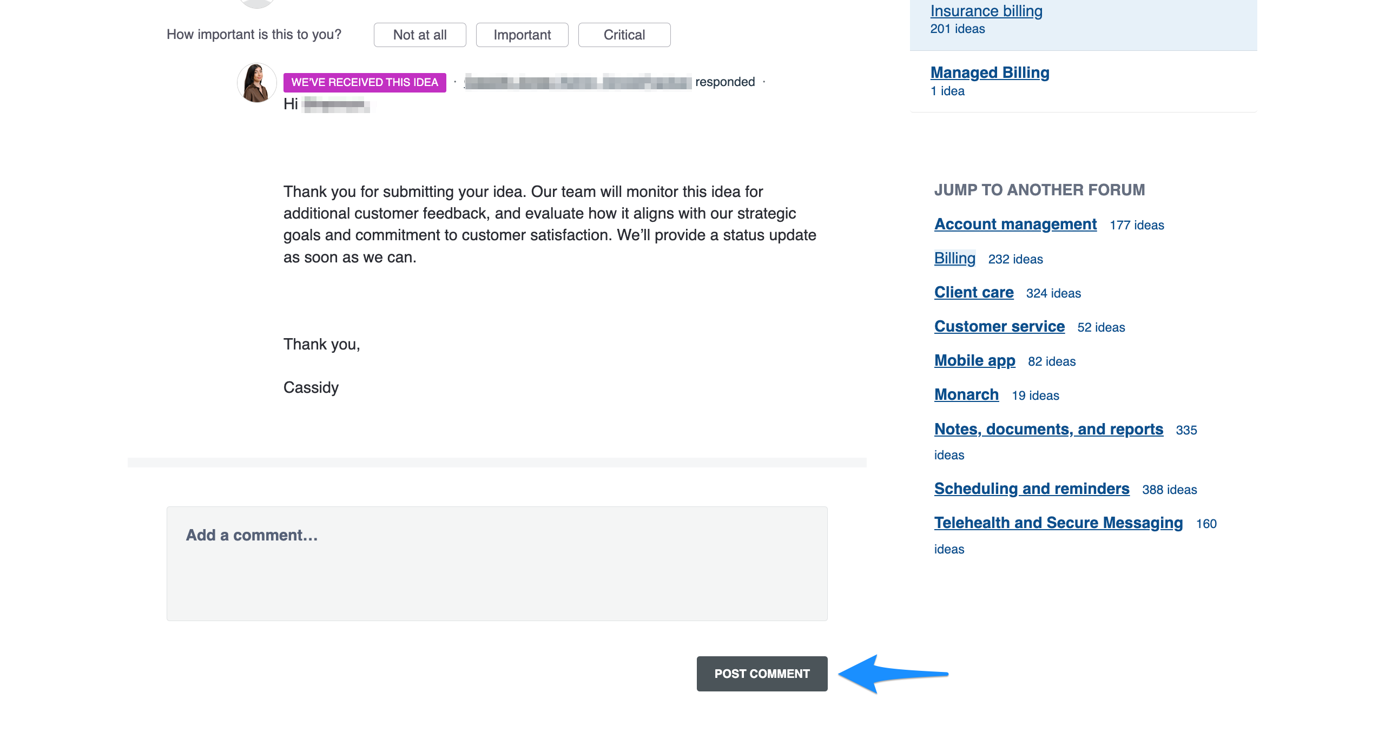Select the 'Critical' importance option
The width and height of the screenshot is (1385, 732).
(x=624, y=35)
